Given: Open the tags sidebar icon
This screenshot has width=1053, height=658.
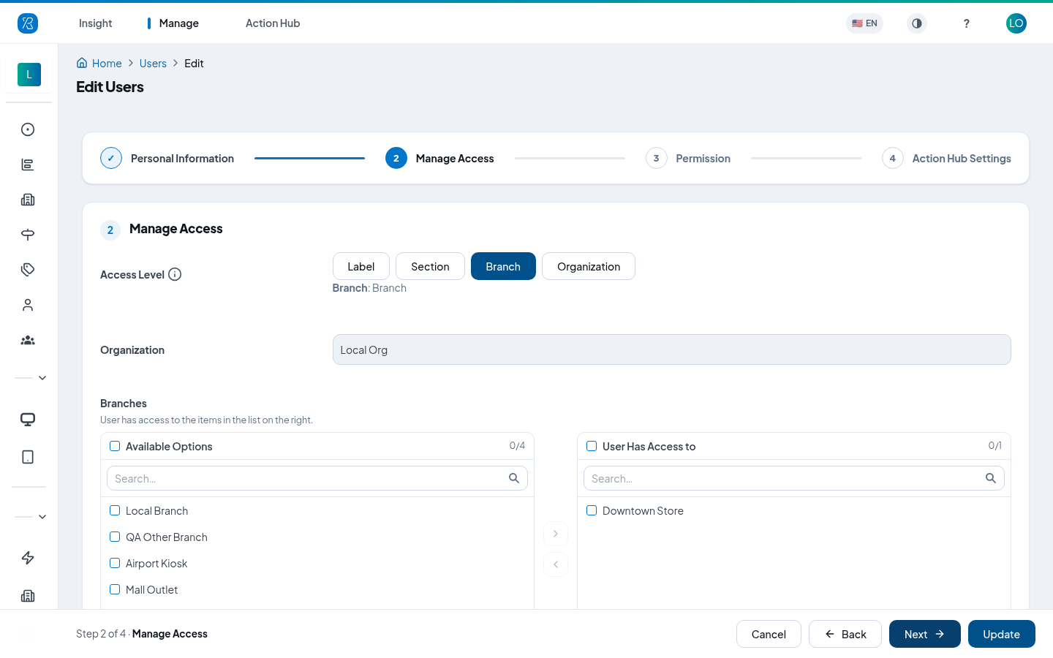Looking at the screenshot, I should (28, 270).
